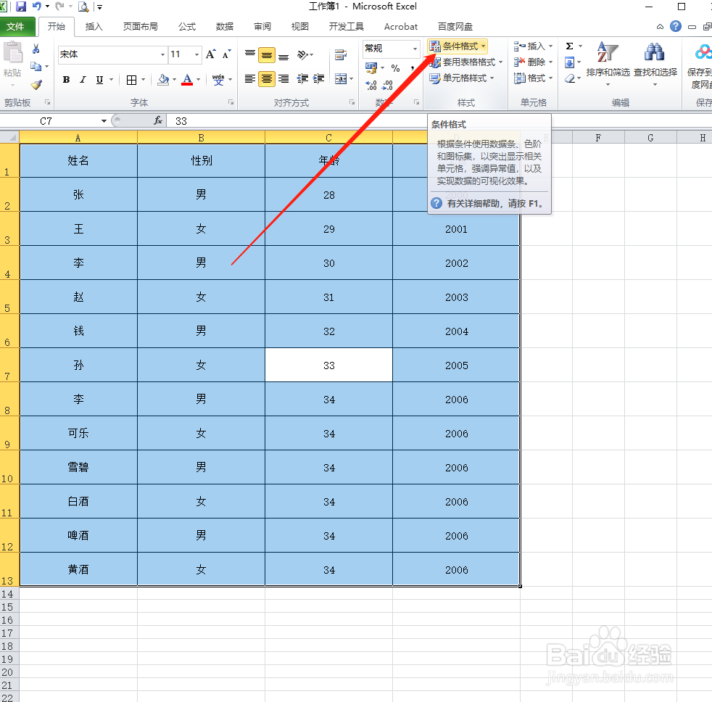Click 套用表格格式 button
Screen dimensions: 712x702
coord(466,62)
